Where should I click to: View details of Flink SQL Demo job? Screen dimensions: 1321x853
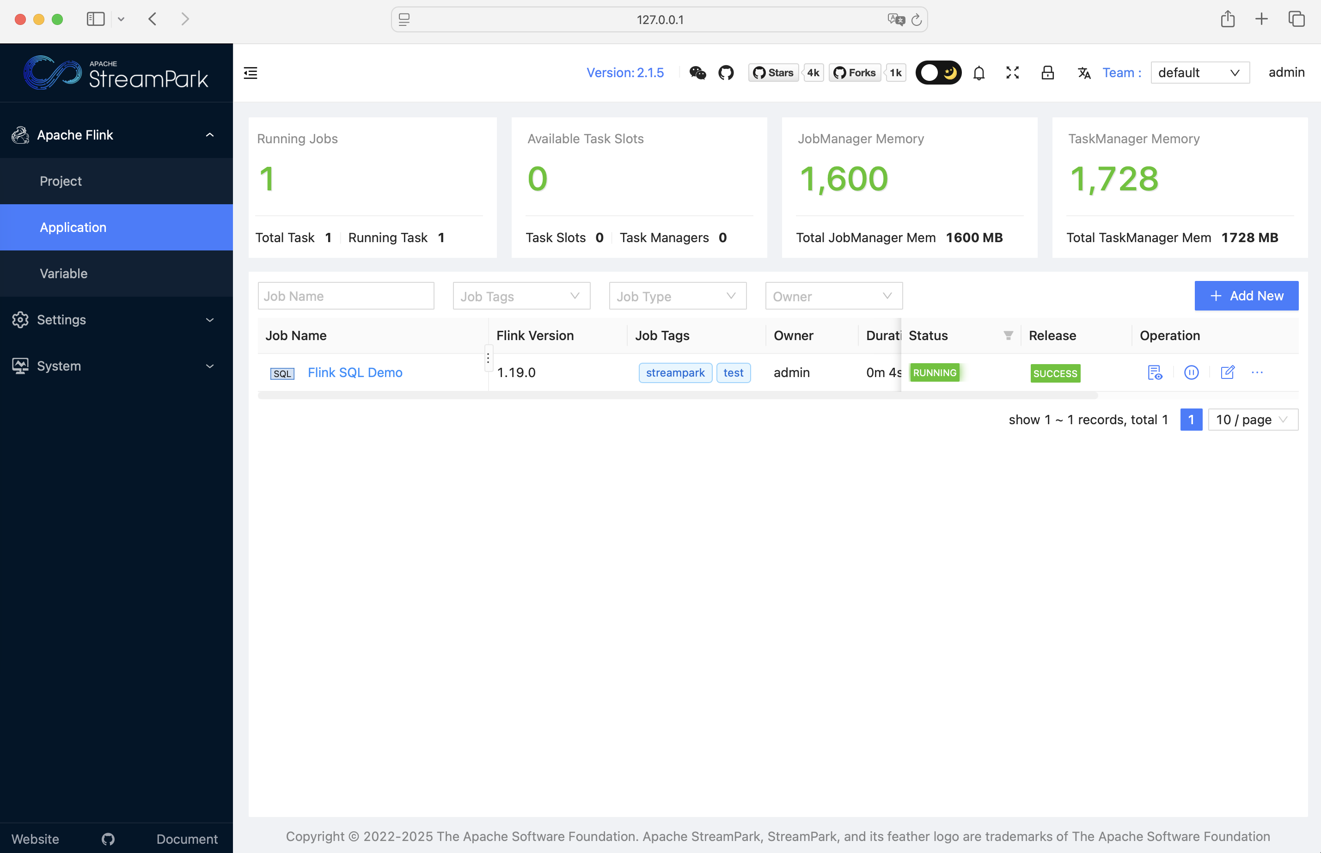[x=1154, y=372]
